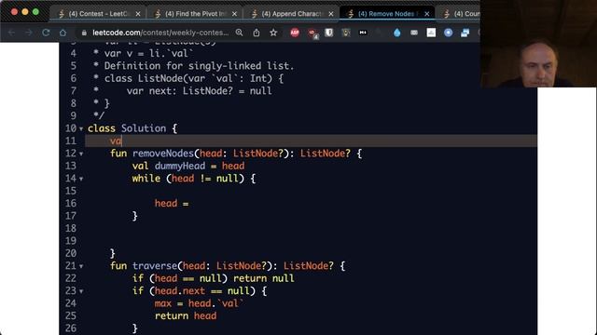Share this page via share icon
Screen dimensions: 597x335
[257, 33]
